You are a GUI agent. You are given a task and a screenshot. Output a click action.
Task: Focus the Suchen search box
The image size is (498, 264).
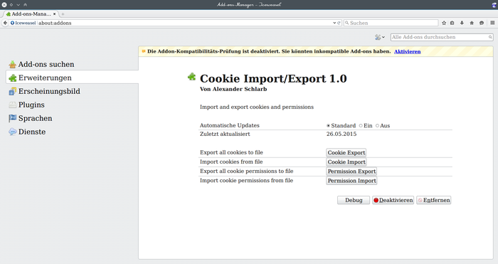coord(391,23)
